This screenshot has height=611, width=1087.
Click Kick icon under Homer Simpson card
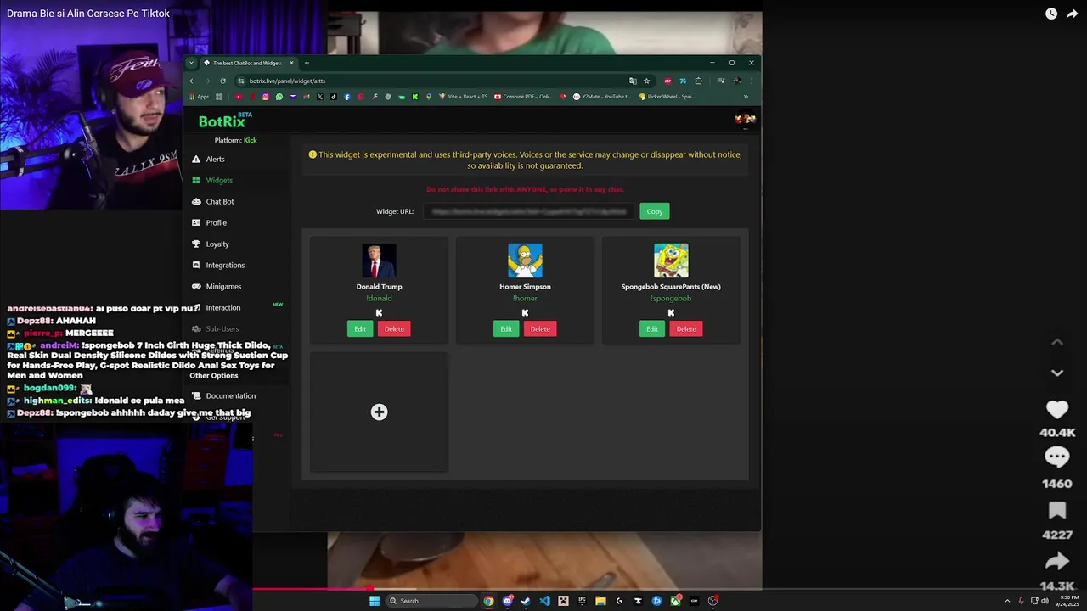[x=525, y=312]
